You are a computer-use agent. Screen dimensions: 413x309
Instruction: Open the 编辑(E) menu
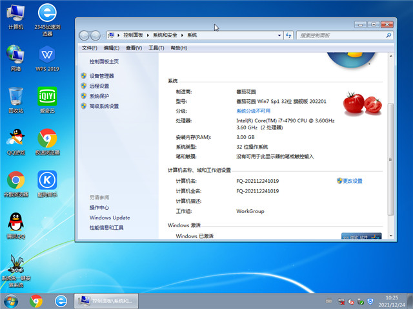coord(112,48)
